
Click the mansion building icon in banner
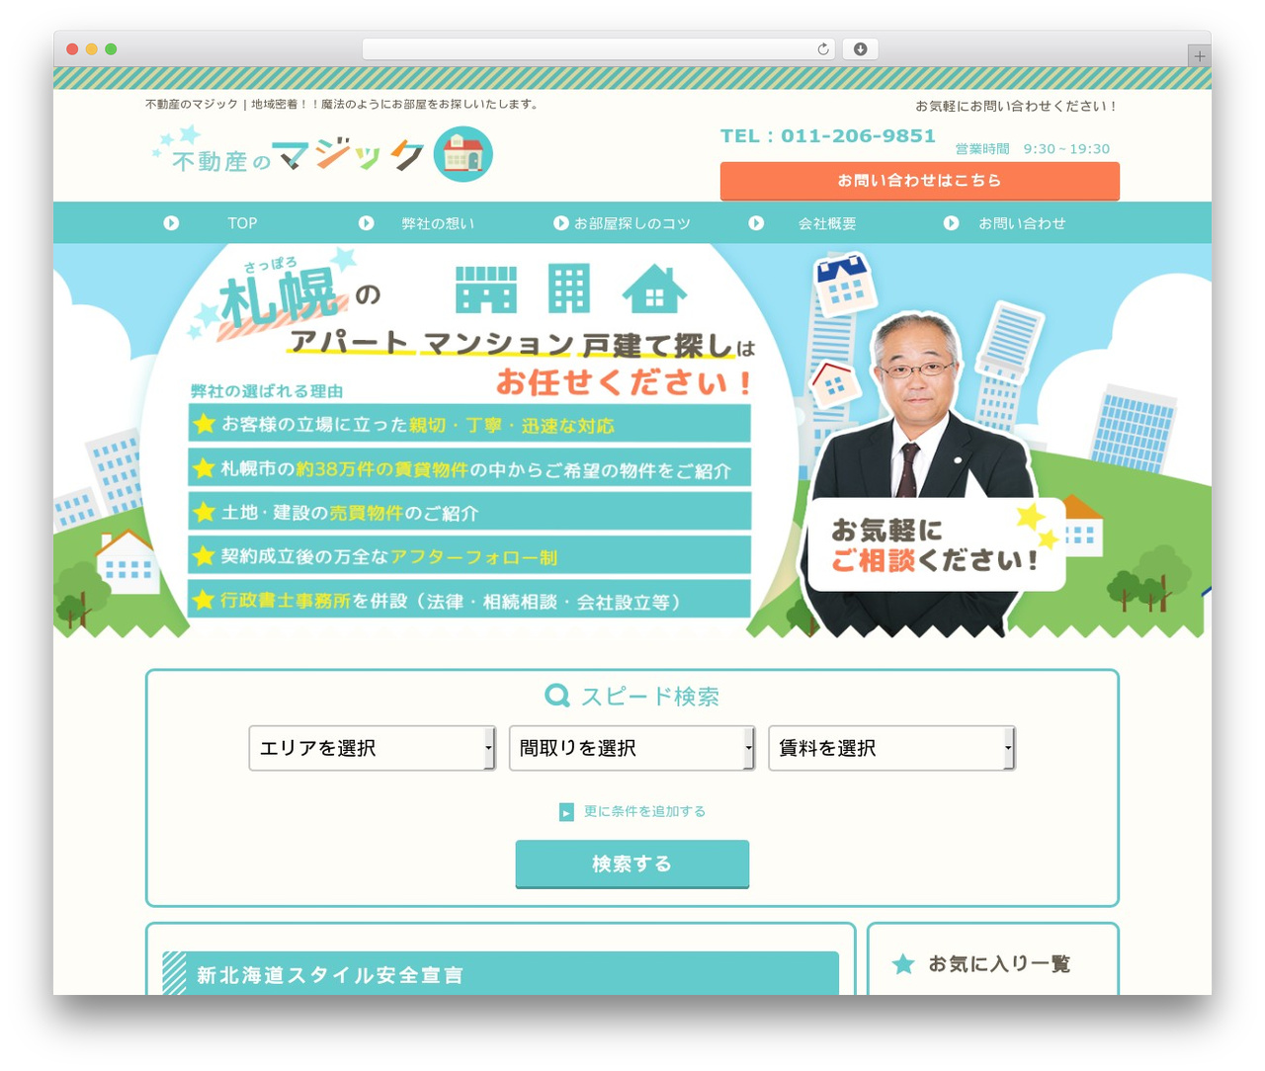(x=569, y=289)
